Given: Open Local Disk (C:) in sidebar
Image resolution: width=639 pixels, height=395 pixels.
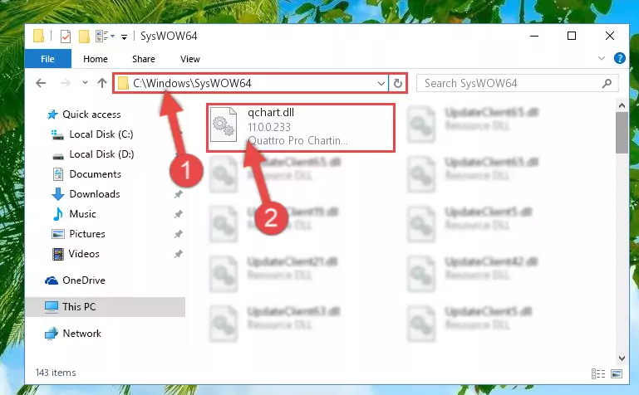Looking at the screenshot, I should click(101, 134).
